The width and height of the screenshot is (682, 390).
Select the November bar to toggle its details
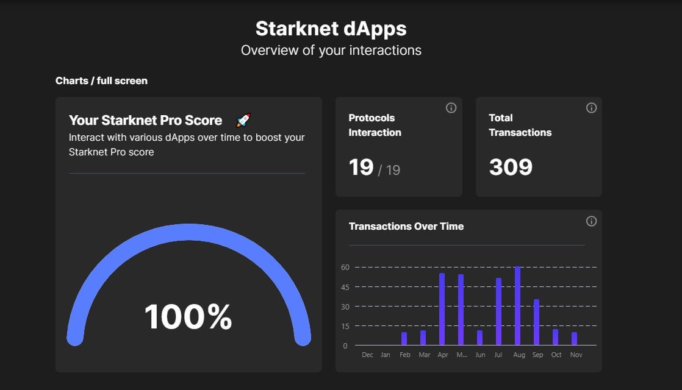pyautogui.click(x=574, y=339)
